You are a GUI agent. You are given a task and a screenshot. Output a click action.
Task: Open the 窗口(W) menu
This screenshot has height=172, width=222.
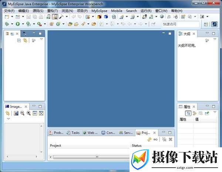(x=161, y=11)
